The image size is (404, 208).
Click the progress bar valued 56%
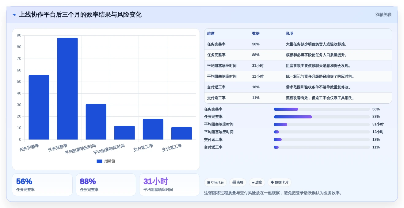[322, 109]
